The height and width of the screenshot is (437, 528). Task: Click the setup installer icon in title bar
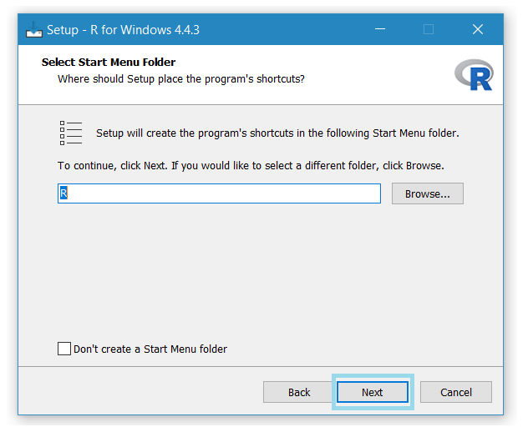(x=34, y=29)
